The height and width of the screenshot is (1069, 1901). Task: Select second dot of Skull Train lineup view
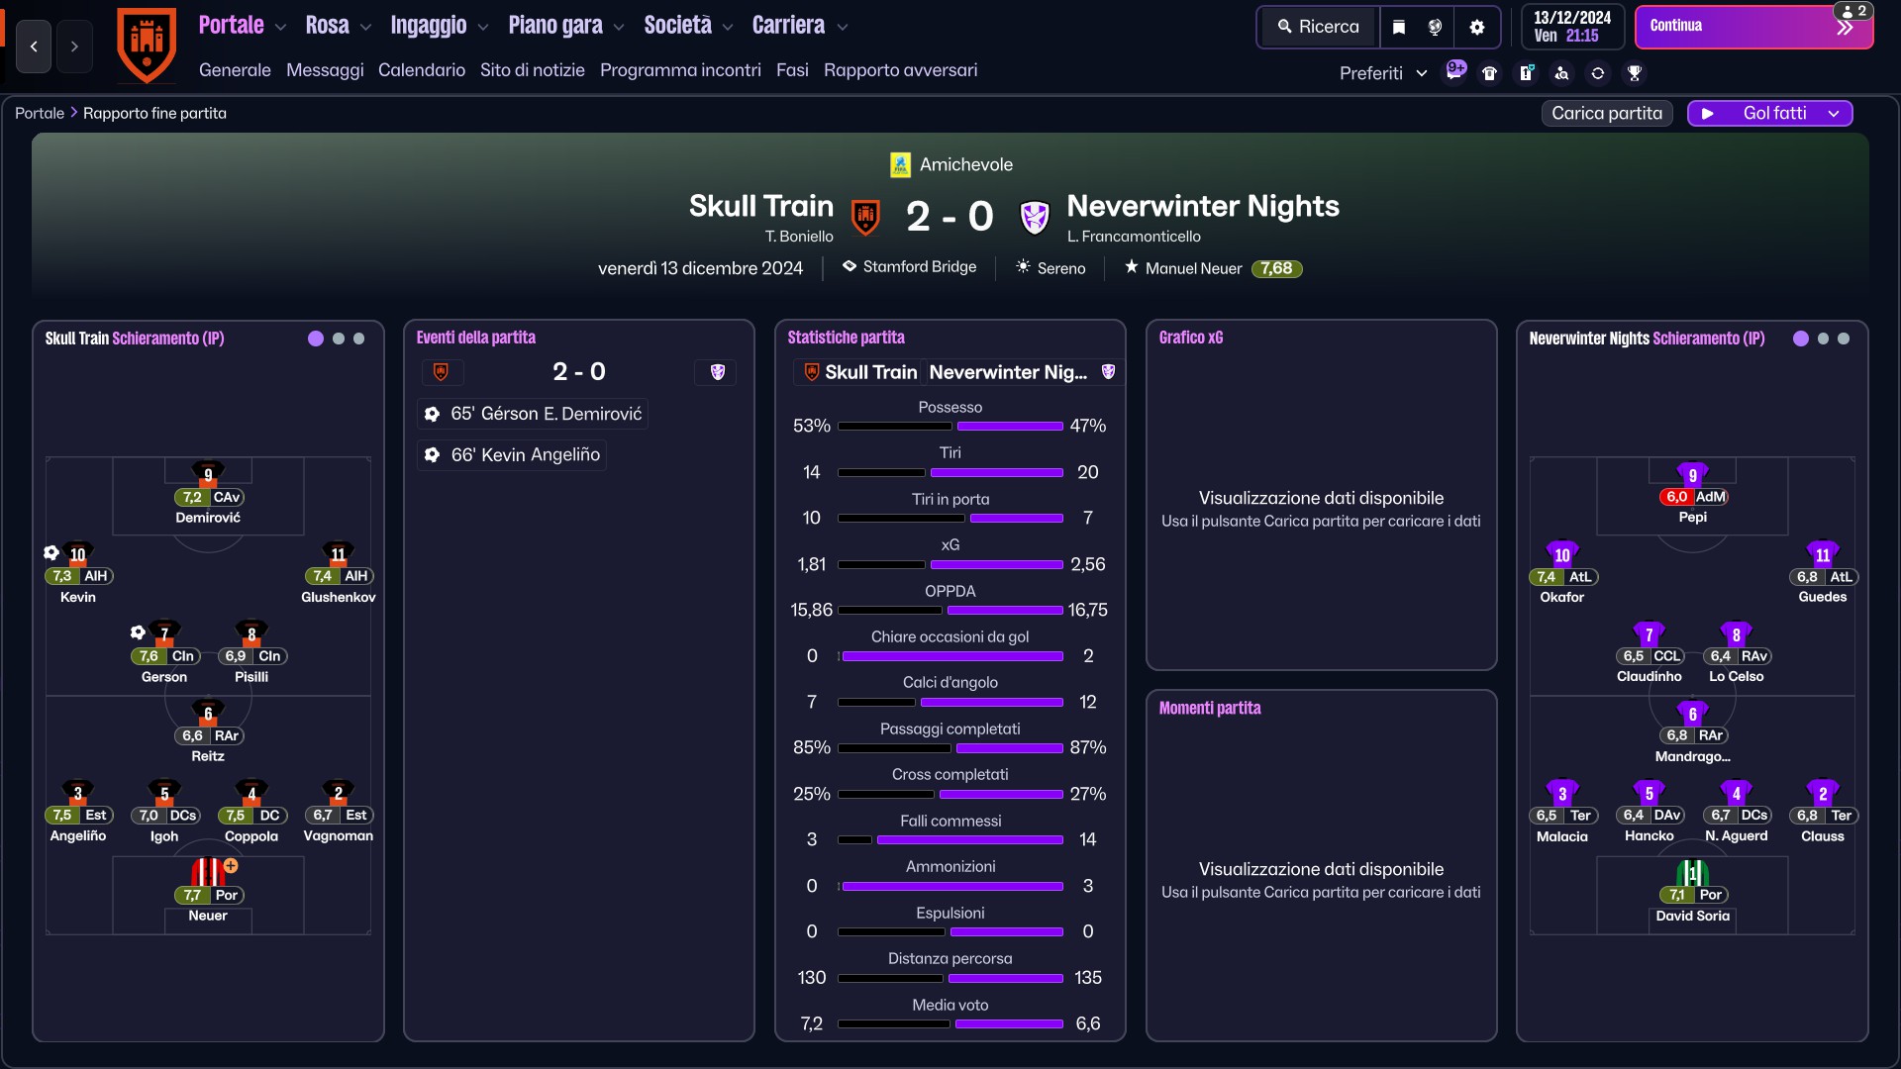tap(339, 339)
